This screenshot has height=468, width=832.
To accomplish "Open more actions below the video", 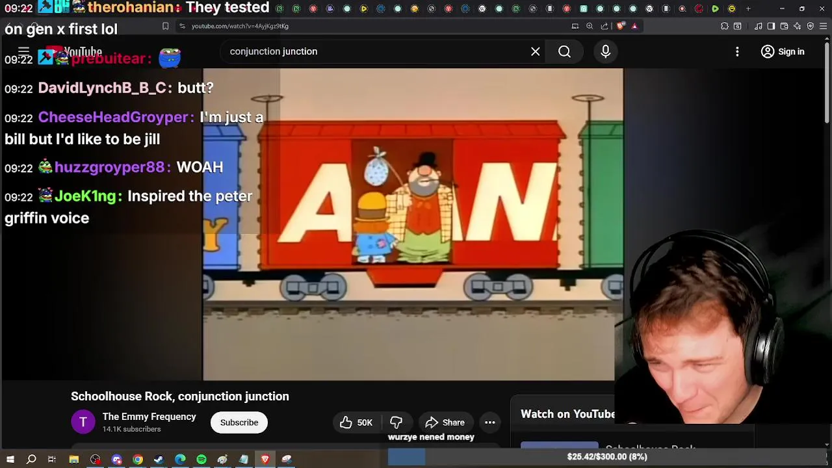I will point(490,422).
